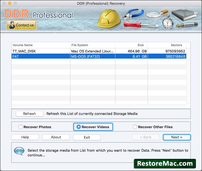Image resolution: width=202 pixels, height=171 pixels.
Task: Exit the application via Exit button
Action: point(87,137)
